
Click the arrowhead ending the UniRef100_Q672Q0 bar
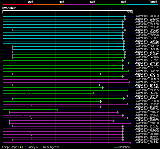pyautogui.click(x=57, y=110)
